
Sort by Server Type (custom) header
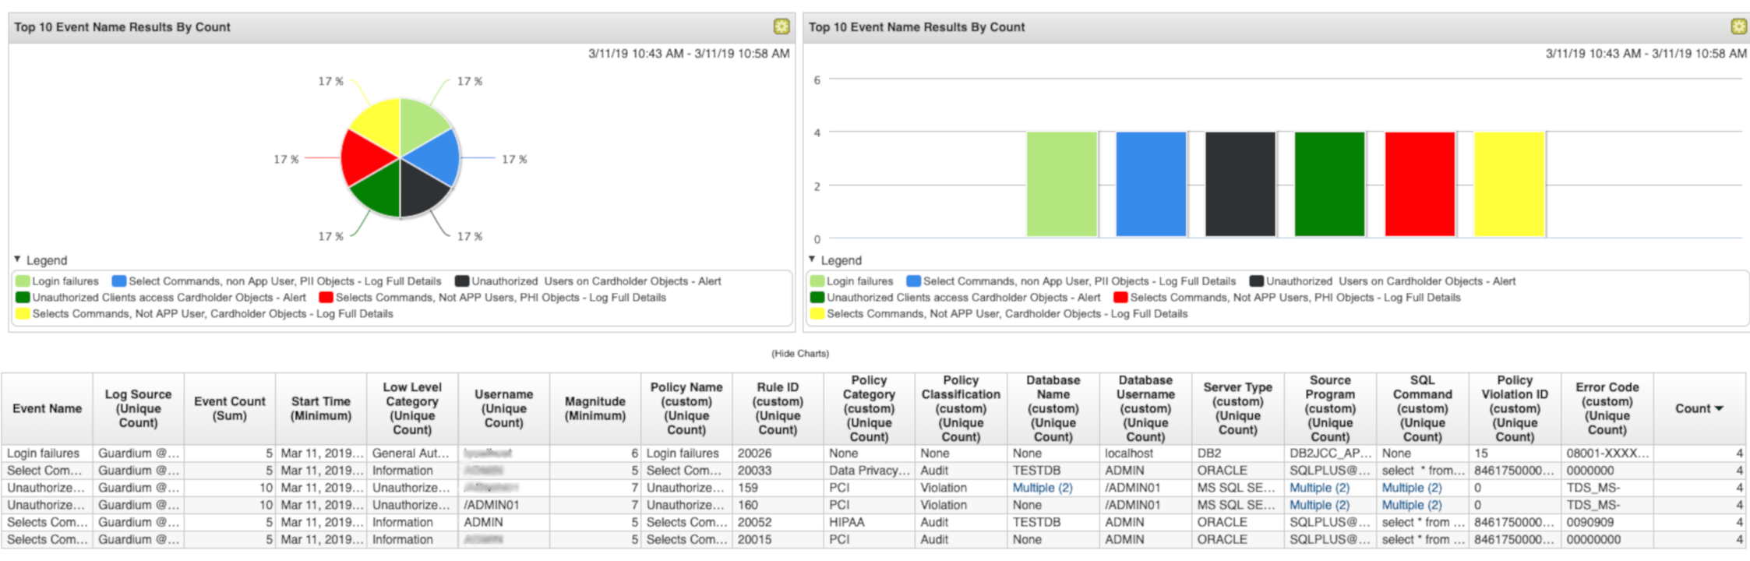(x=1238, y=408)
